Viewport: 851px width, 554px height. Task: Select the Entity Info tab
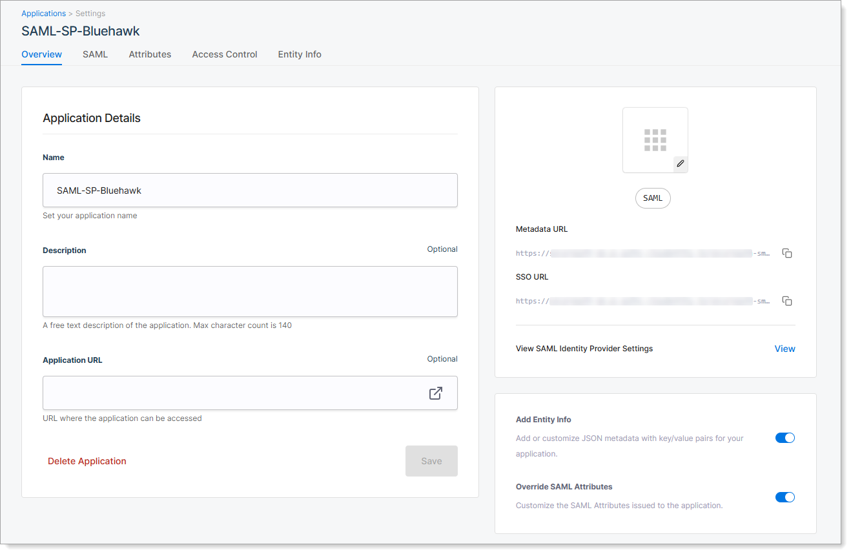300,54
